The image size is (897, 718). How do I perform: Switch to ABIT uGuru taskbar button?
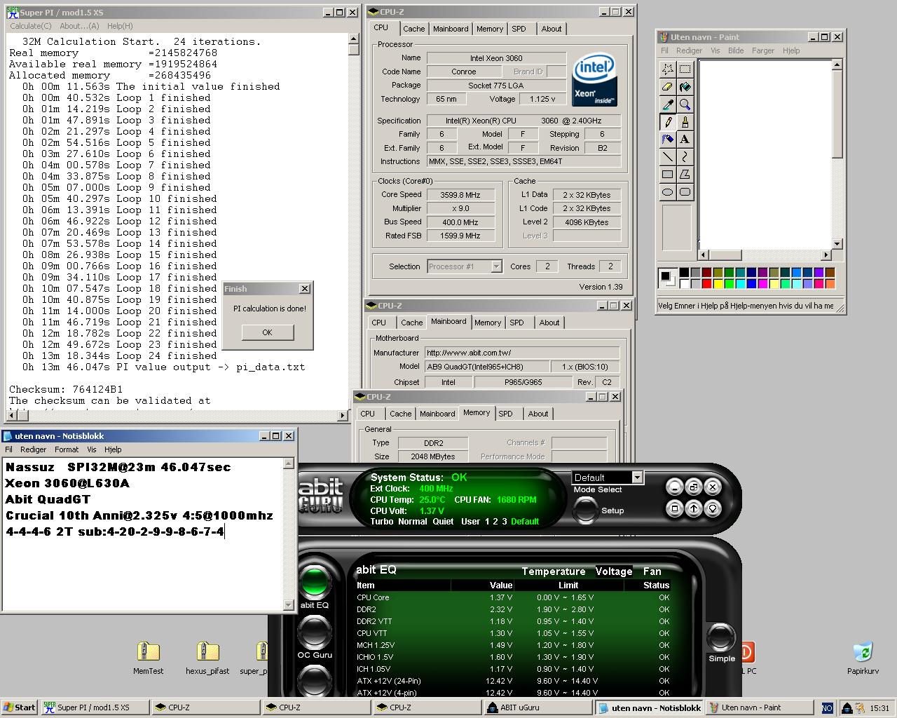coord(536,707)
